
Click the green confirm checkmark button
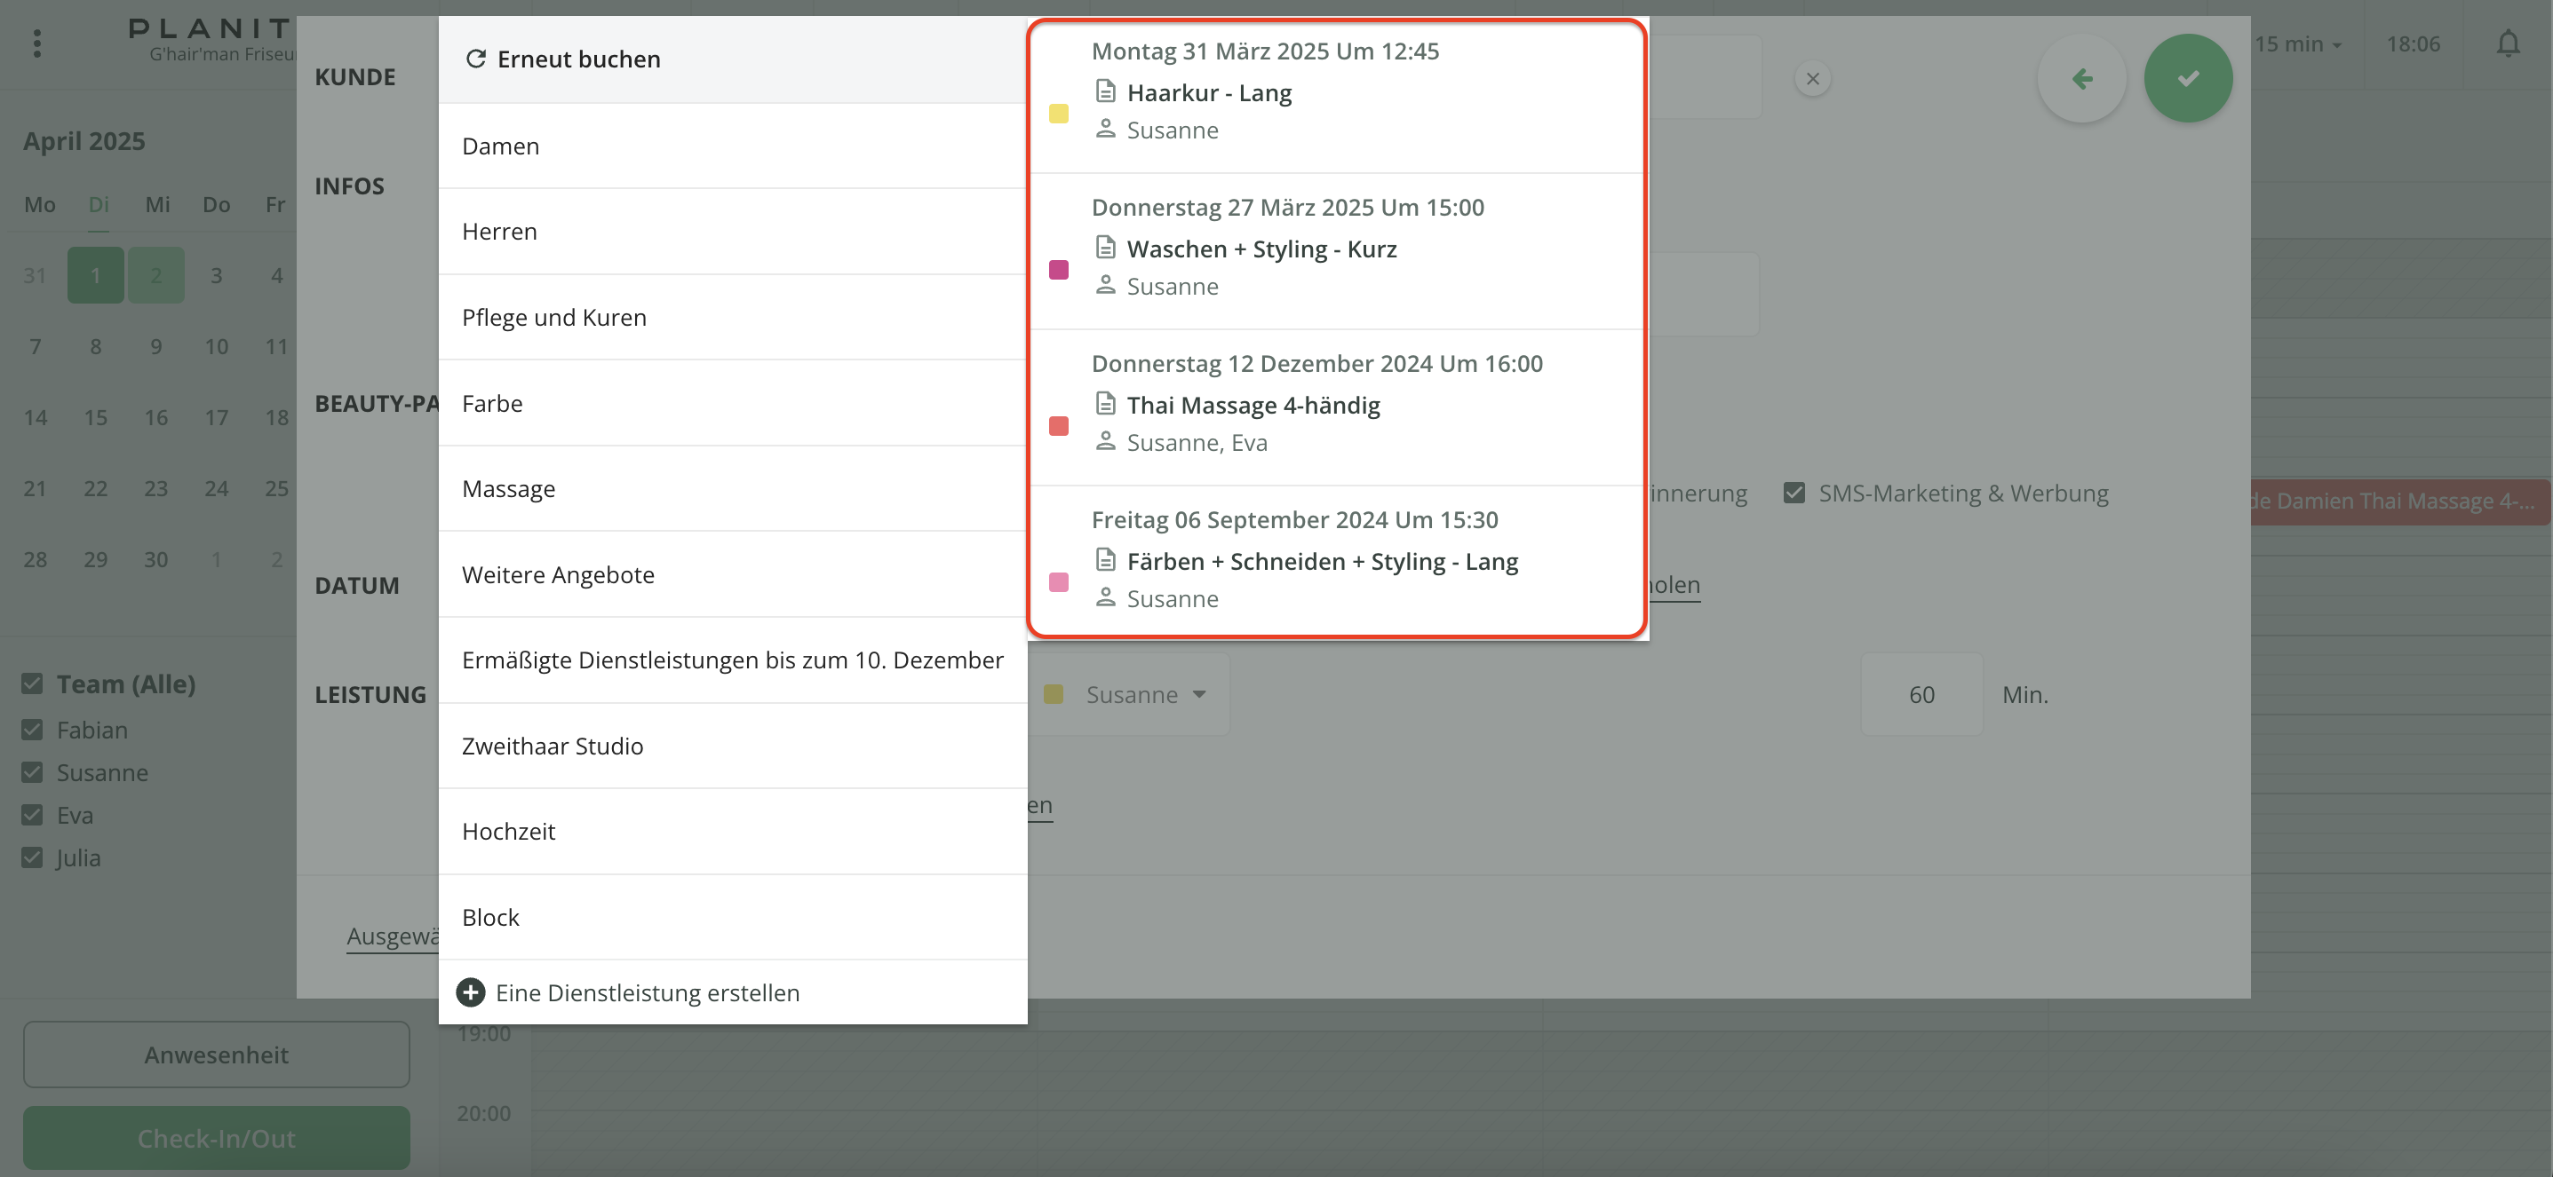tap(2187, 78)
